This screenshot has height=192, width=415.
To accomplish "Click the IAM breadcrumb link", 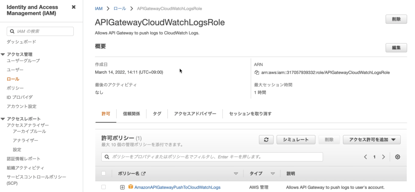I will pyautogui.click(x=99, y=9).
